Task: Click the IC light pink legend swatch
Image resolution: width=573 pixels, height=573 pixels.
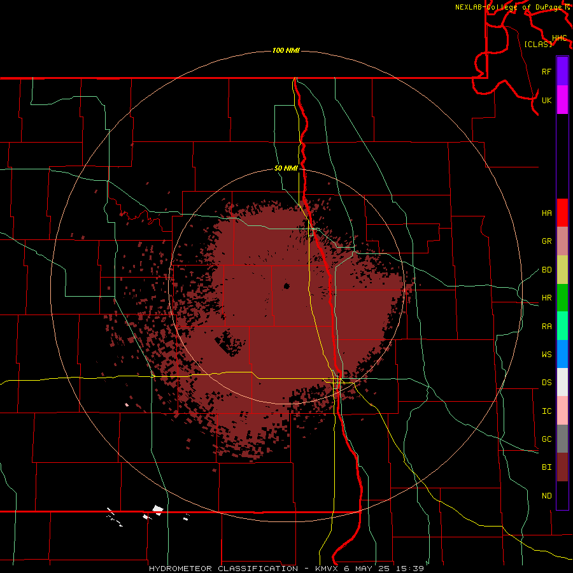Action: point(562,411)
